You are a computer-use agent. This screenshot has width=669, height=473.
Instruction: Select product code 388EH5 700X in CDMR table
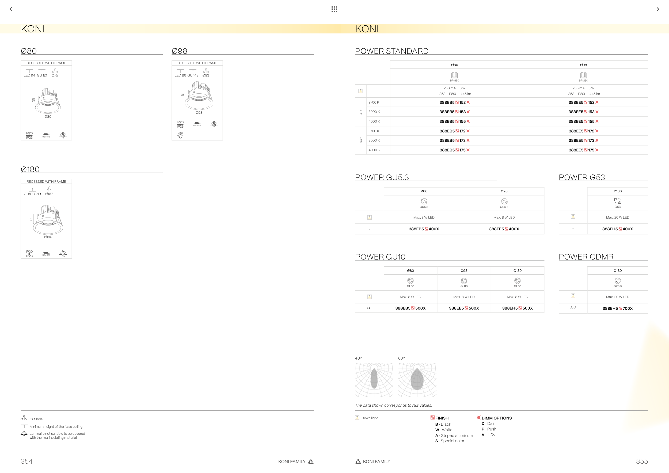(617, 308)
